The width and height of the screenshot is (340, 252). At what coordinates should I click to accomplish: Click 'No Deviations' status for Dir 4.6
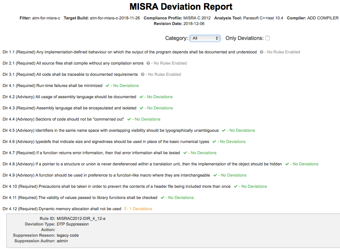tap(233, 142)
